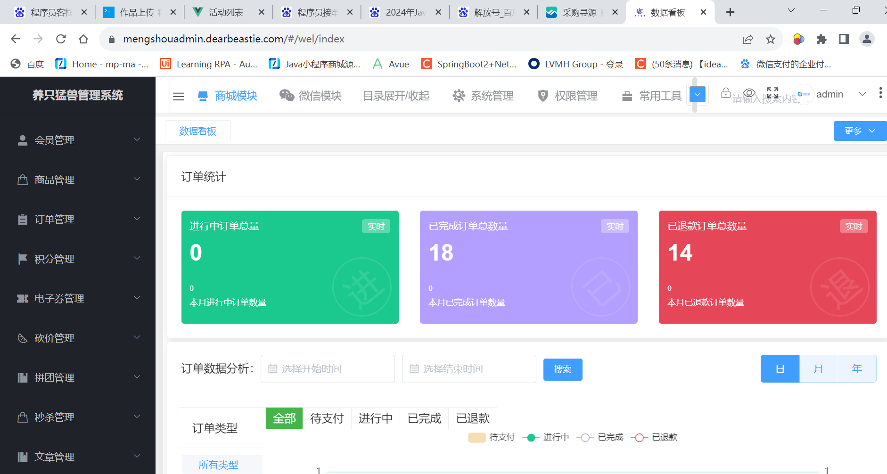The height and width of the screenshot is (474, 887).
Task: Select the 待支付 order status tab
Action: pos(327,418)
